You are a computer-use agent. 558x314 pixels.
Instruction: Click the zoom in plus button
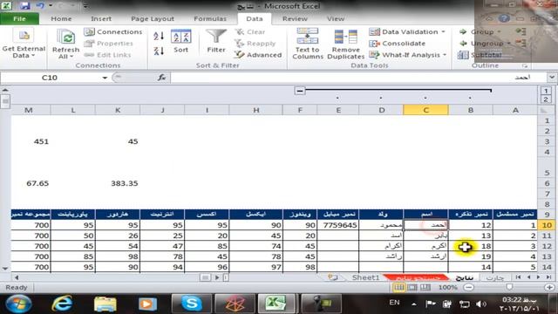(x=549, y=287)
